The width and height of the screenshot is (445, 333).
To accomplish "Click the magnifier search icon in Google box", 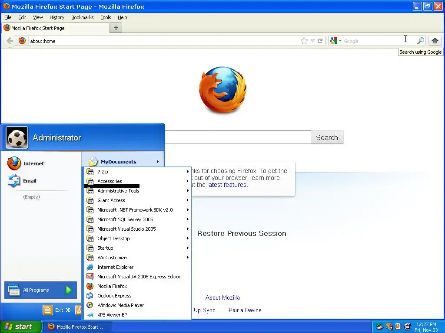I will click(x=421, y=41).
